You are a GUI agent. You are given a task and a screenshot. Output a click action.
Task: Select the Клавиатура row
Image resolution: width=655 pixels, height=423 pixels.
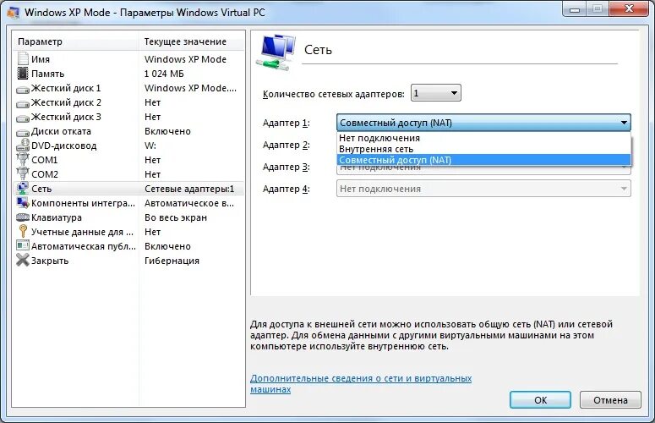coord(128,217)
